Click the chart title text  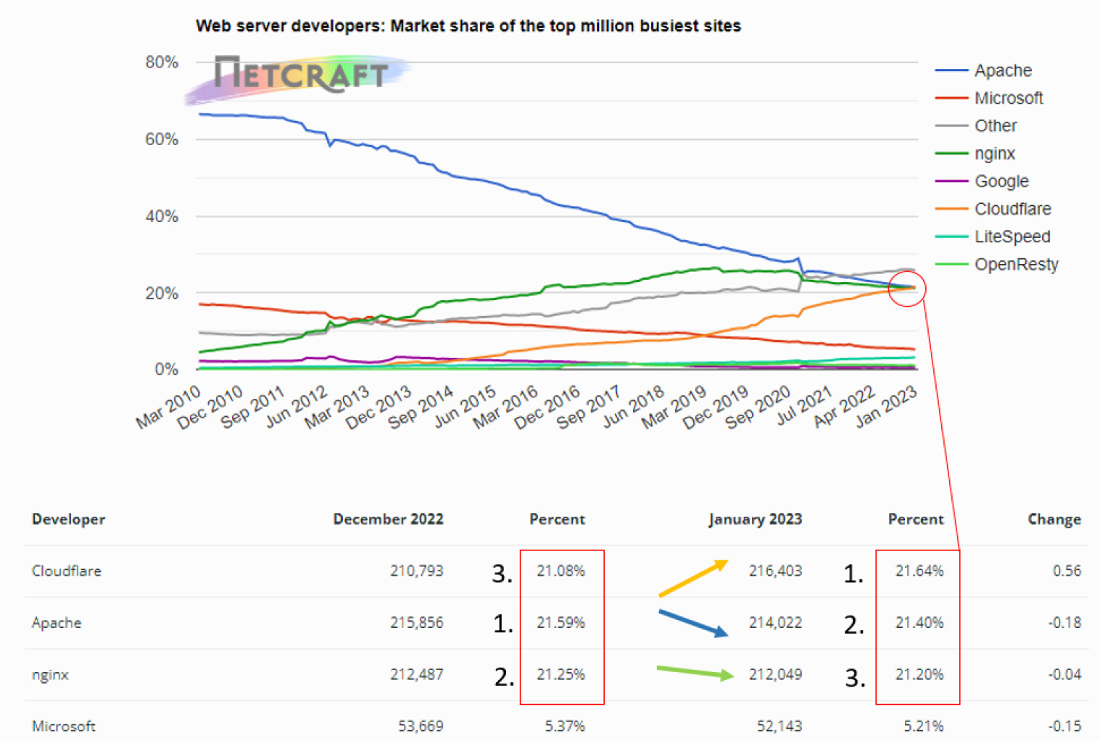point(468,26)
